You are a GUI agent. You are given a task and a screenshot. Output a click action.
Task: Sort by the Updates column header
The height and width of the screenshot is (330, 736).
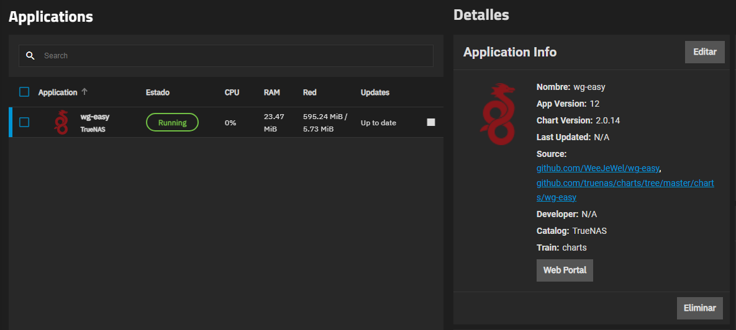click(375, 92)
